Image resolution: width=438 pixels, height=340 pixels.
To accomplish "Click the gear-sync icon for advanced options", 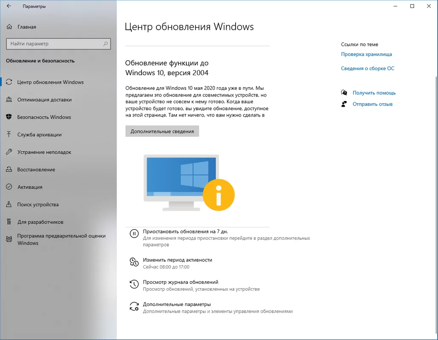I will pyautogui.click(x=134, y=306).
